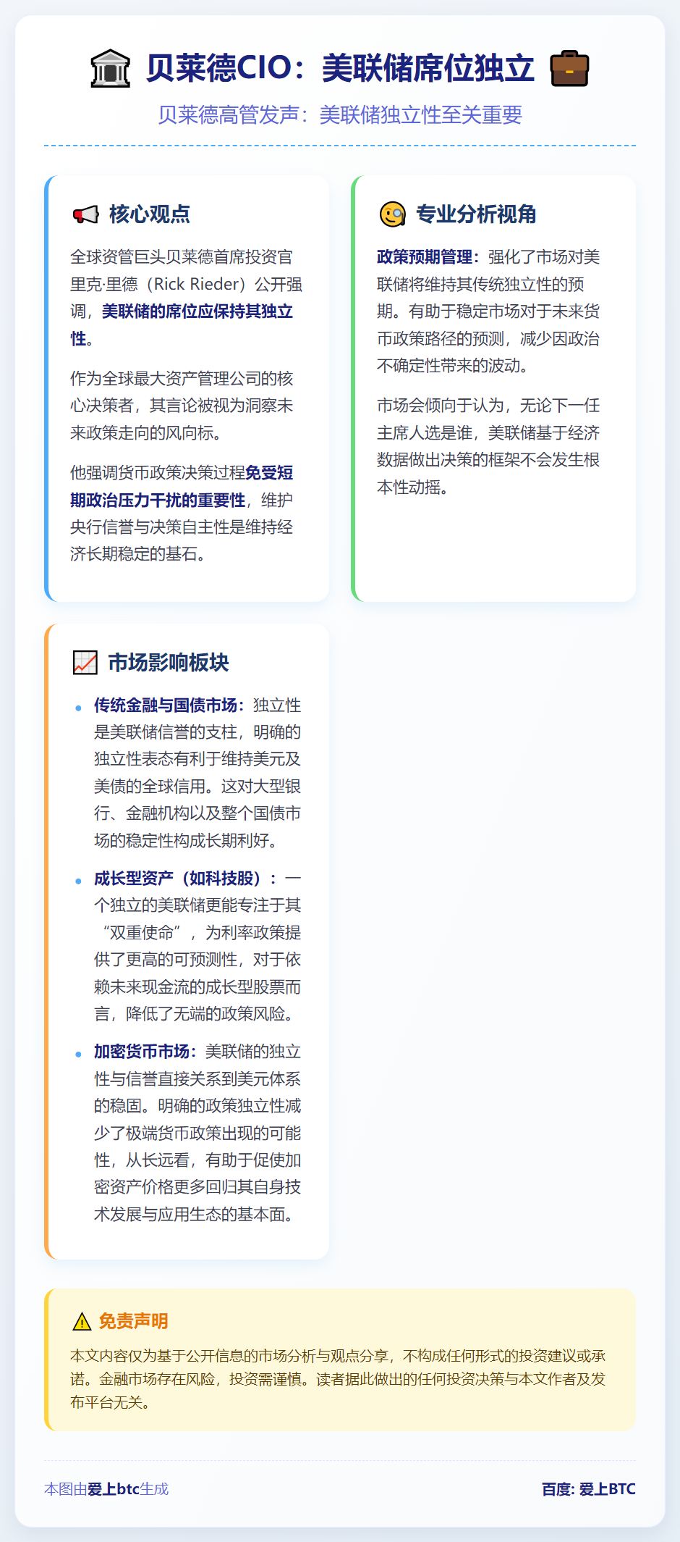
Task: Click the monocle face icon beside 专业分析视角
Action: pos(392,214)
